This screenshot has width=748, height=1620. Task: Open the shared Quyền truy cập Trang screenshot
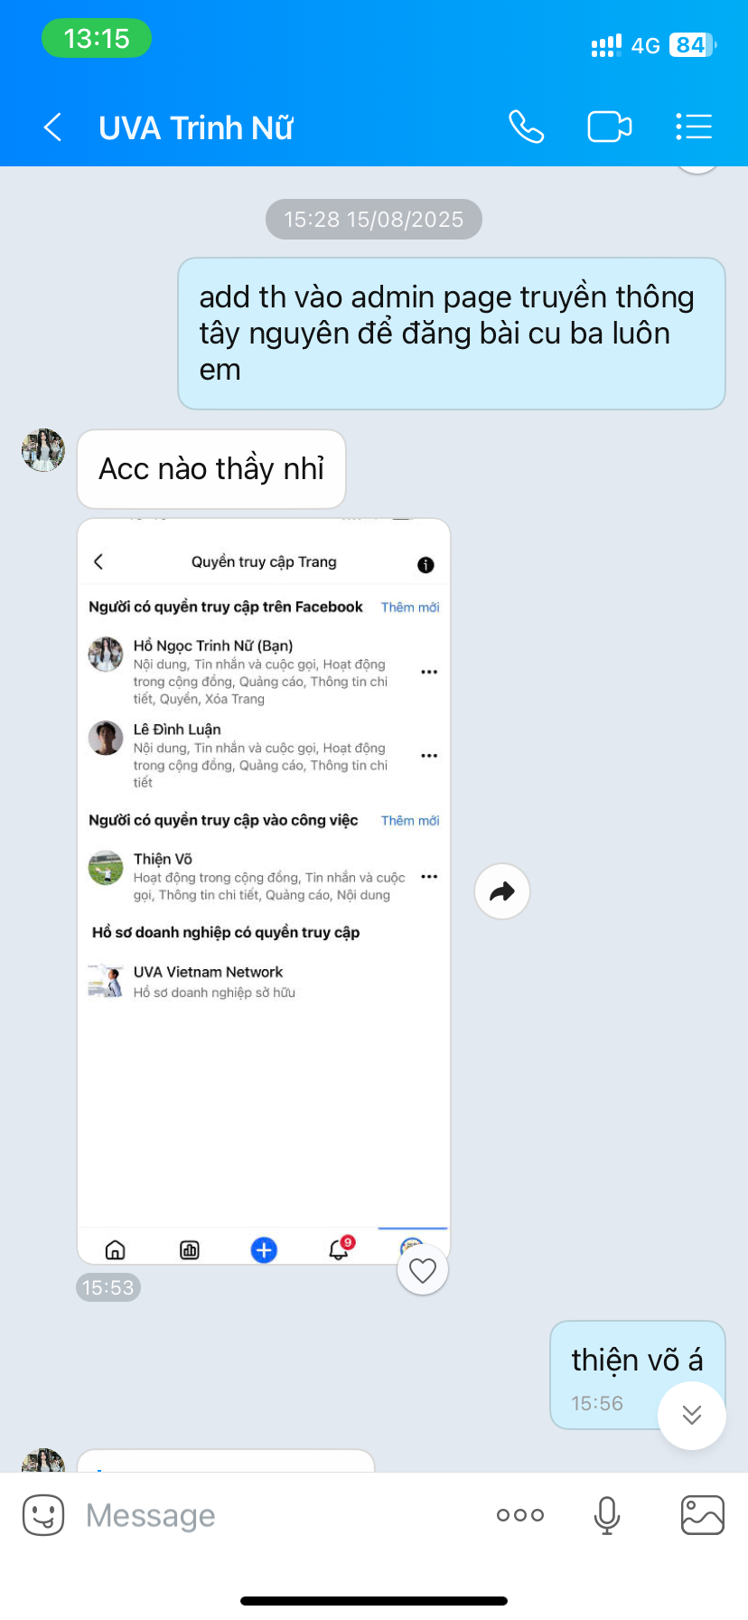coord(264,891)
